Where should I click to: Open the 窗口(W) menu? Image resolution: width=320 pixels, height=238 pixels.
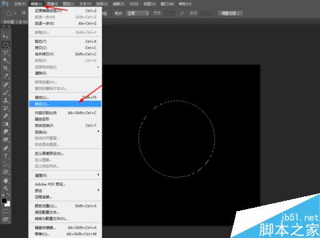pyautogui.click(x=167, y=4)
